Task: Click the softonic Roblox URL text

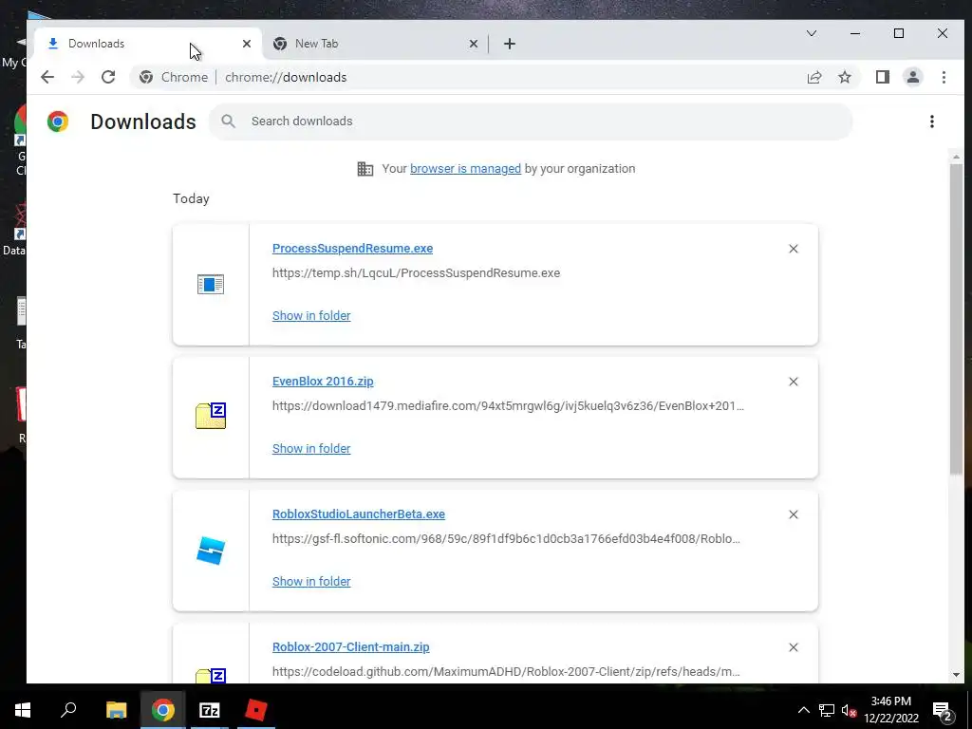Action: coord(506,539)
